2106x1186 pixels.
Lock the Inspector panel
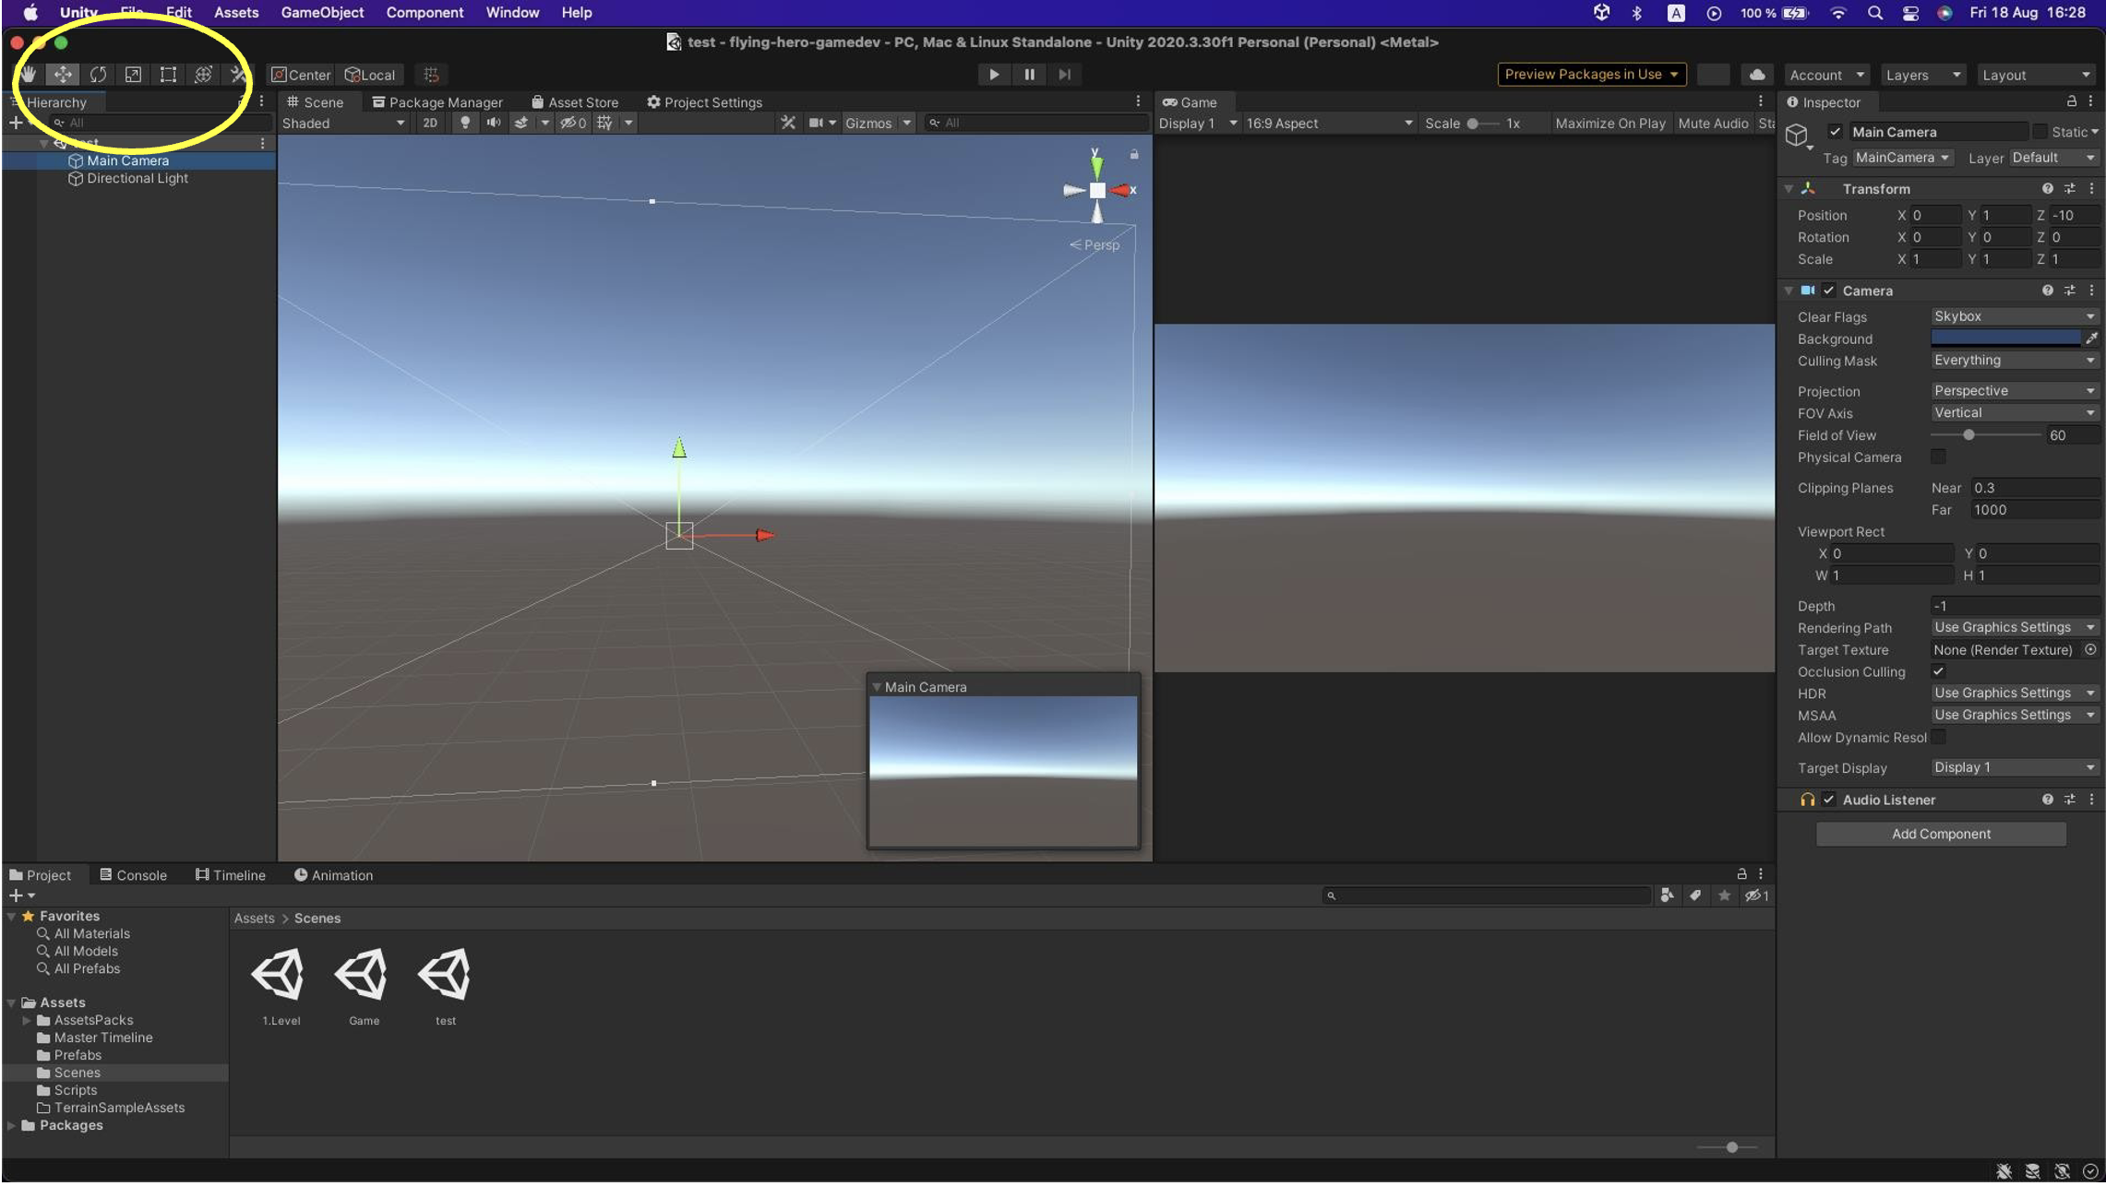pyautogui.click(x=2071, y=101)
